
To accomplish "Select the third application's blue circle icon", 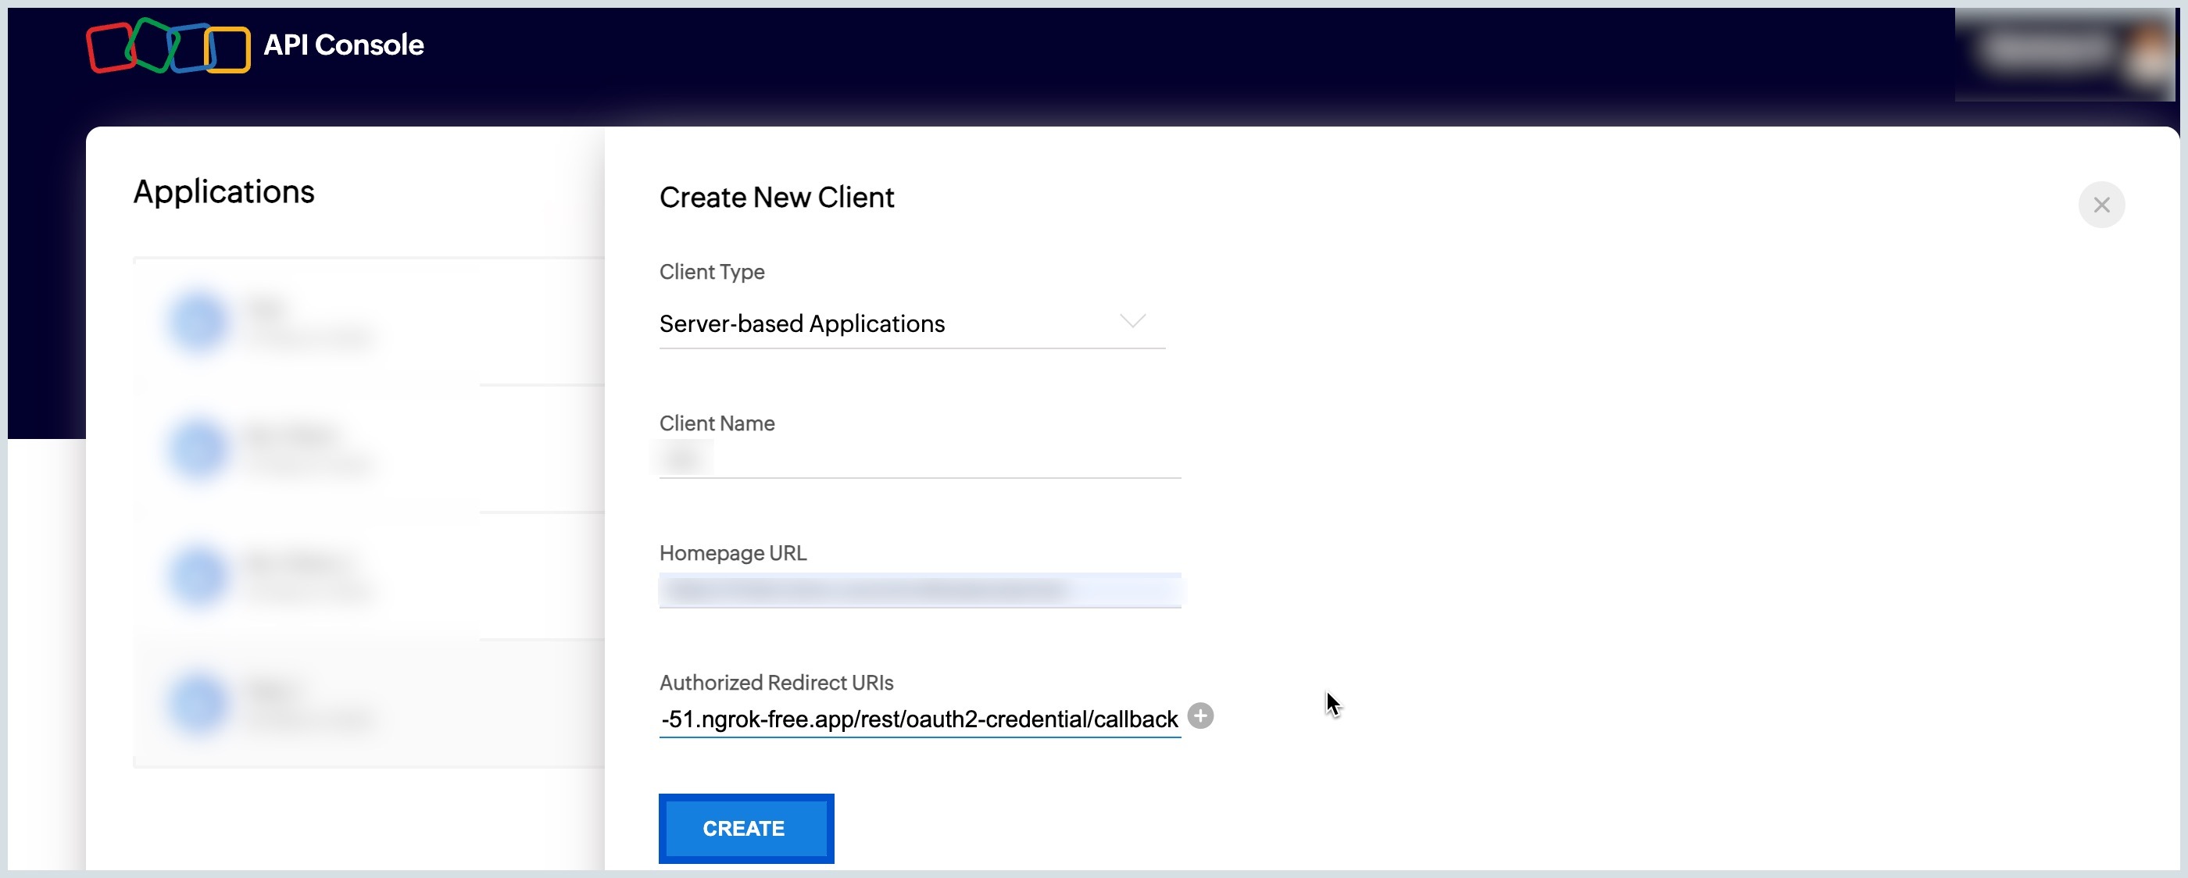I will [198, 576].
